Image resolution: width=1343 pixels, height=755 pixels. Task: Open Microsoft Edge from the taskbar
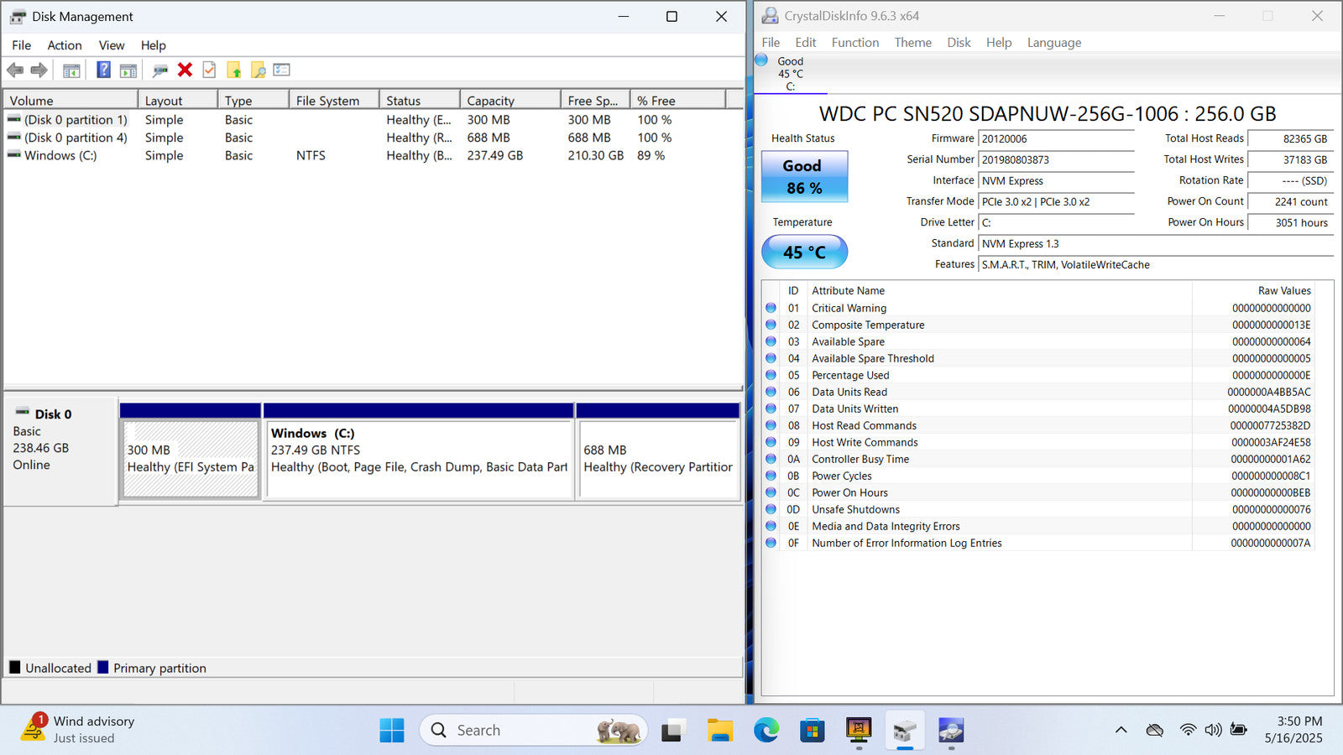coord(766,731)
